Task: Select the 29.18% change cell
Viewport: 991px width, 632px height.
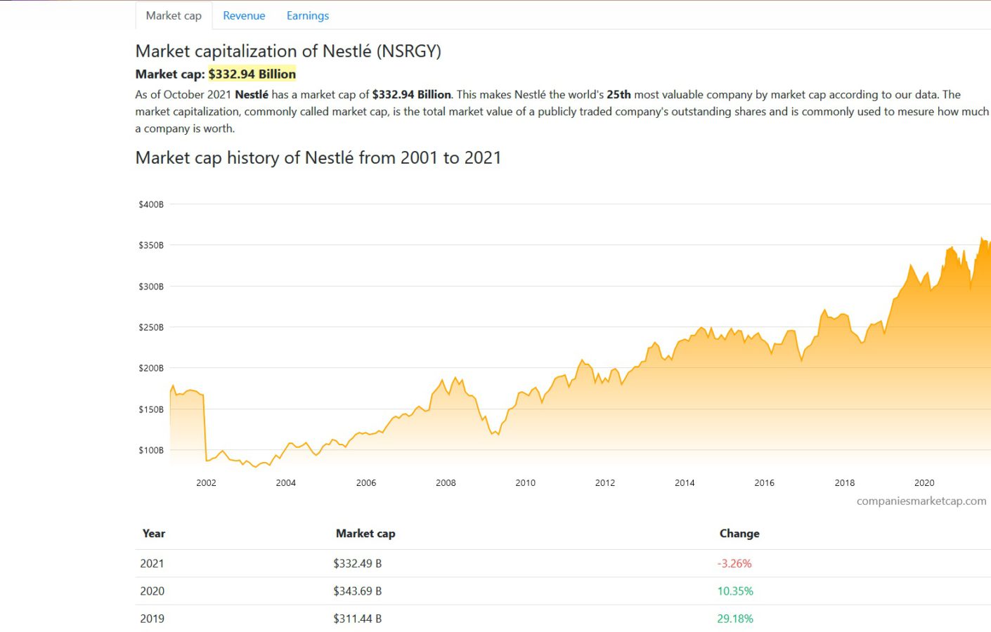Action: (735, 619)
